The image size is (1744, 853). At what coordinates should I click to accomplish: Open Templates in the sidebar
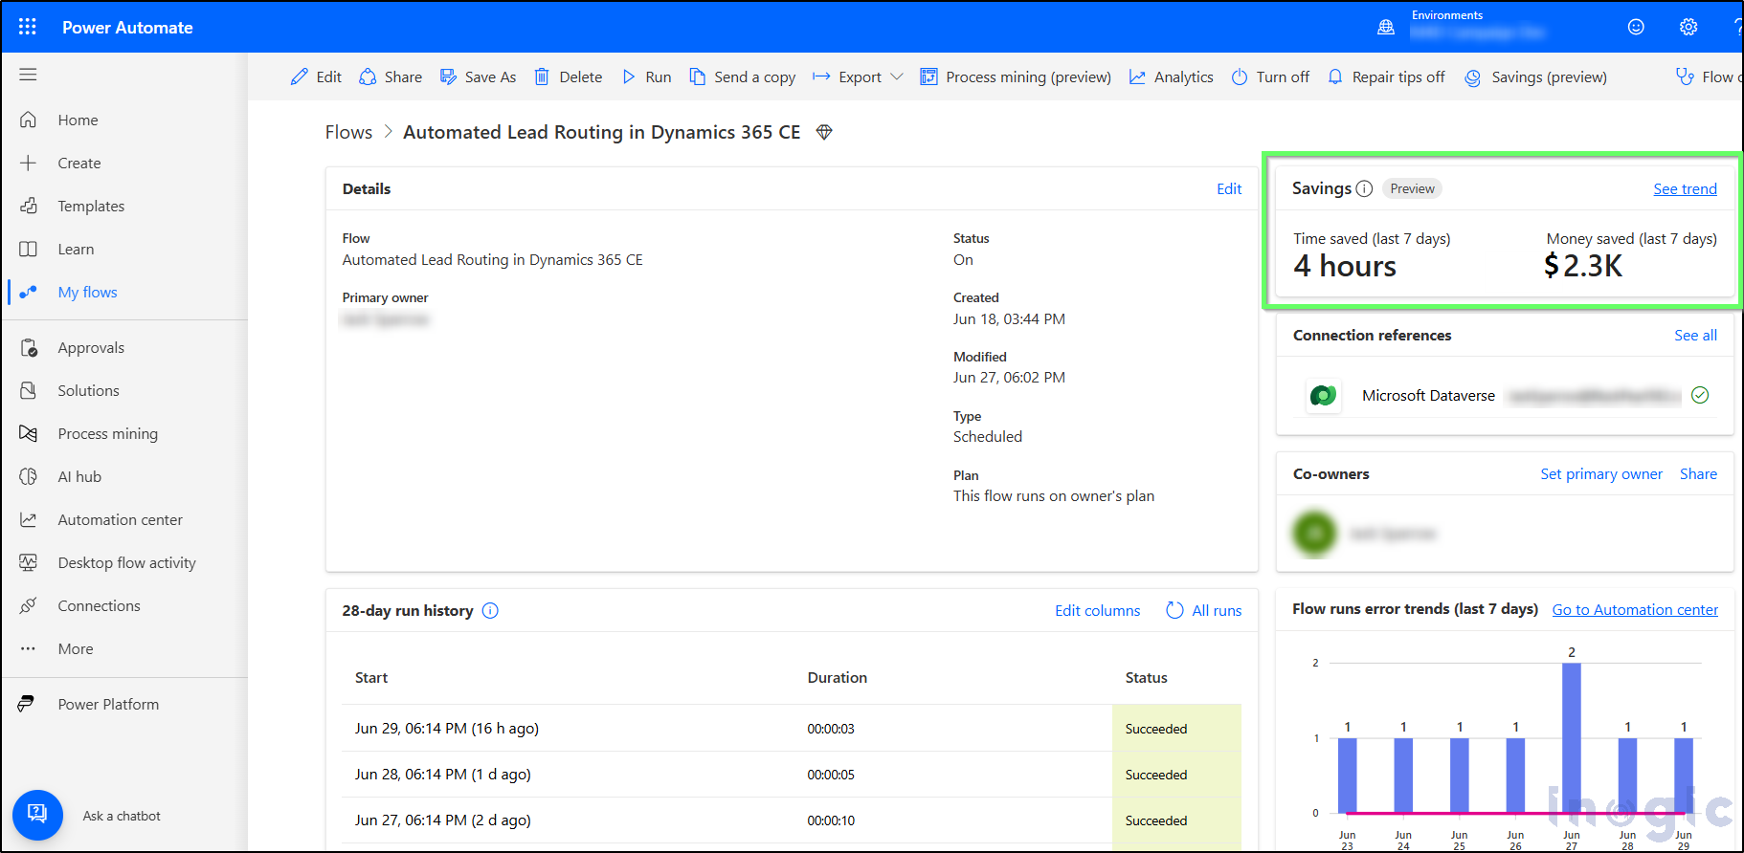[91, 206]
